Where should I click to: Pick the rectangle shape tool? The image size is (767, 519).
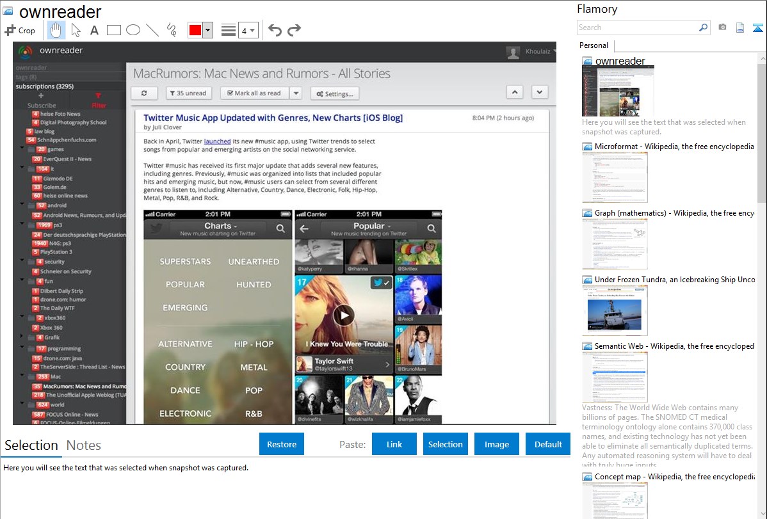(x=113, y=30)
